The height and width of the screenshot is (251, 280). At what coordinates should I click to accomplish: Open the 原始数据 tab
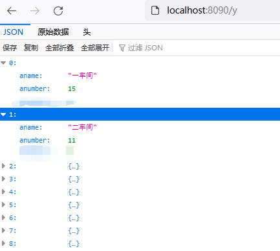click(53, 32)
